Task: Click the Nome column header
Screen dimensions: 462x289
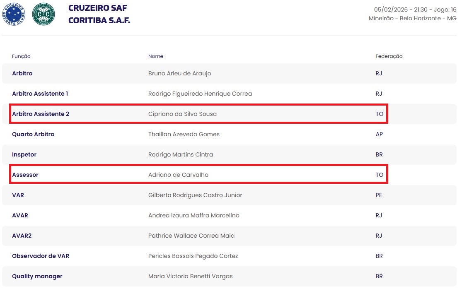Action: click(156, 56)
